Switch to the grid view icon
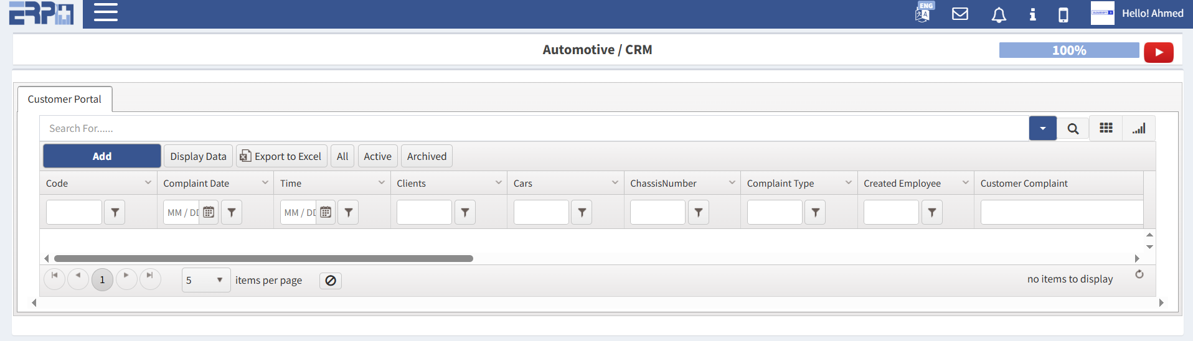The width and height of the screenshot is (1193, 341). tap(1105, 128)
